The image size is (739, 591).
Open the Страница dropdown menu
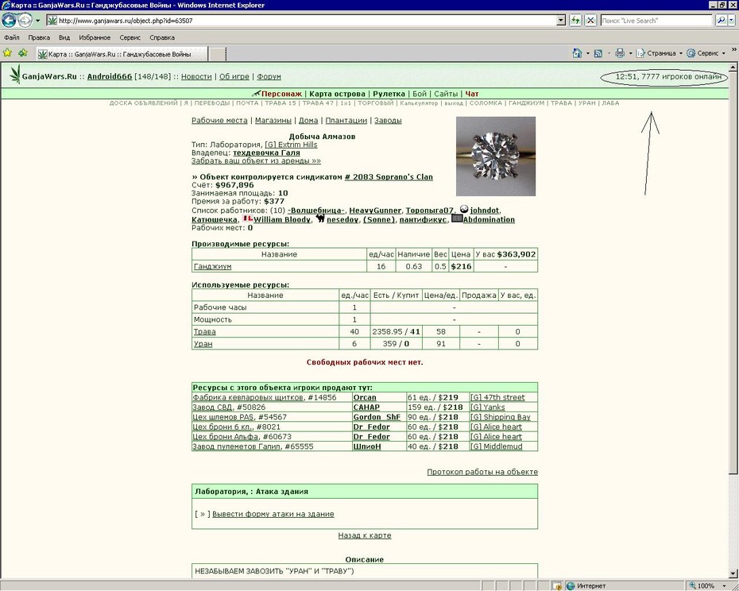tap(659, 53)
